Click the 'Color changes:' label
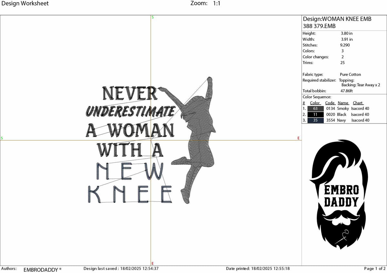The width and height of the screenshot is (387, 273). pyautogui.click(x=315, y=57)
